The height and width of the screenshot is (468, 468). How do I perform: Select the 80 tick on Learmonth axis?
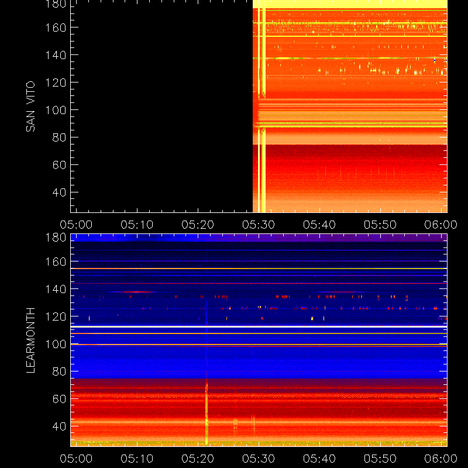click(59, 371)
